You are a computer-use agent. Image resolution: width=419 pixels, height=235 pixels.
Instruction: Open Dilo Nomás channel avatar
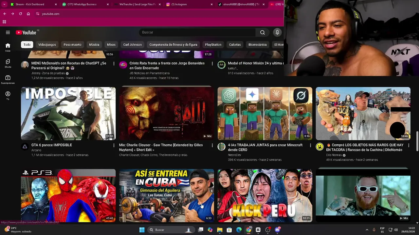(x=320, y=147)
